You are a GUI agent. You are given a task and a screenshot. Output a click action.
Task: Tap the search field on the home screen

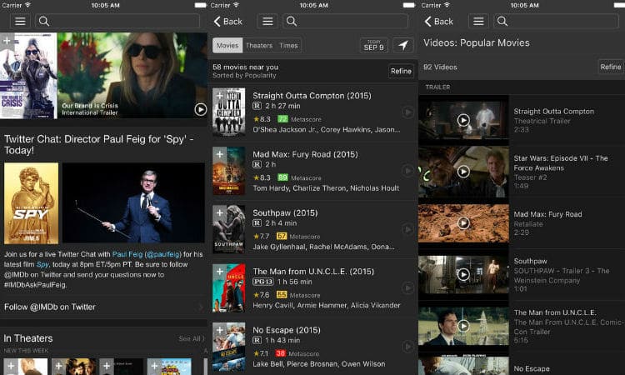pyautogui.click(x=117, y=21)
